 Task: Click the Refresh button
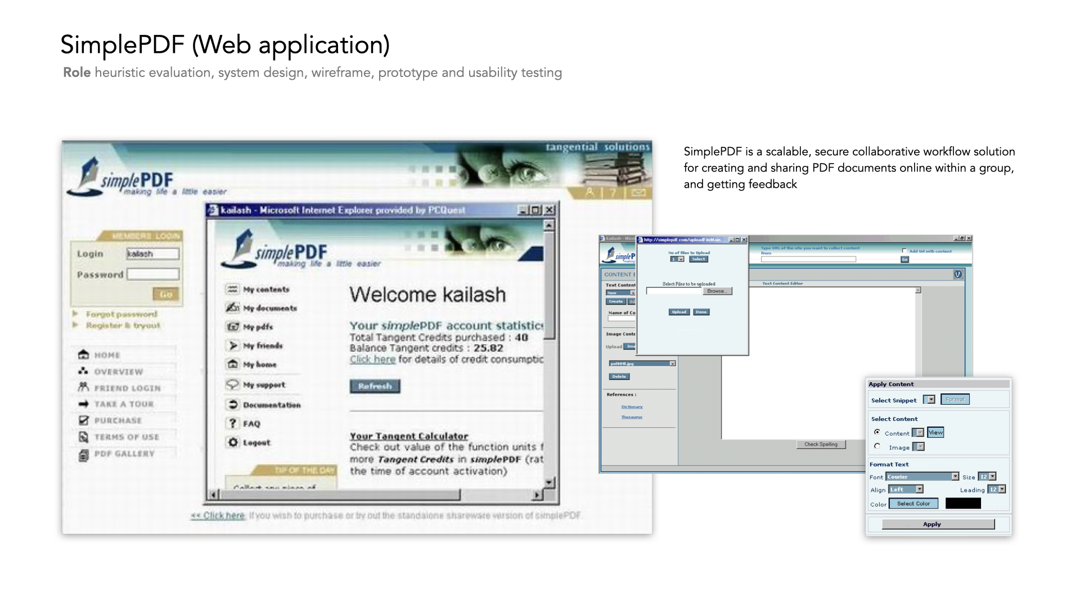(375, 386)
